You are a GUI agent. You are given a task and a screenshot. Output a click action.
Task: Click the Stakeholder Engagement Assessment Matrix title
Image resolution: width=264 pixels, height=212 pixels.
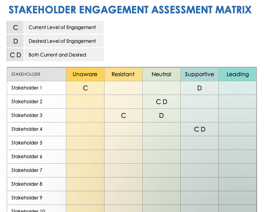coord(130,9)
